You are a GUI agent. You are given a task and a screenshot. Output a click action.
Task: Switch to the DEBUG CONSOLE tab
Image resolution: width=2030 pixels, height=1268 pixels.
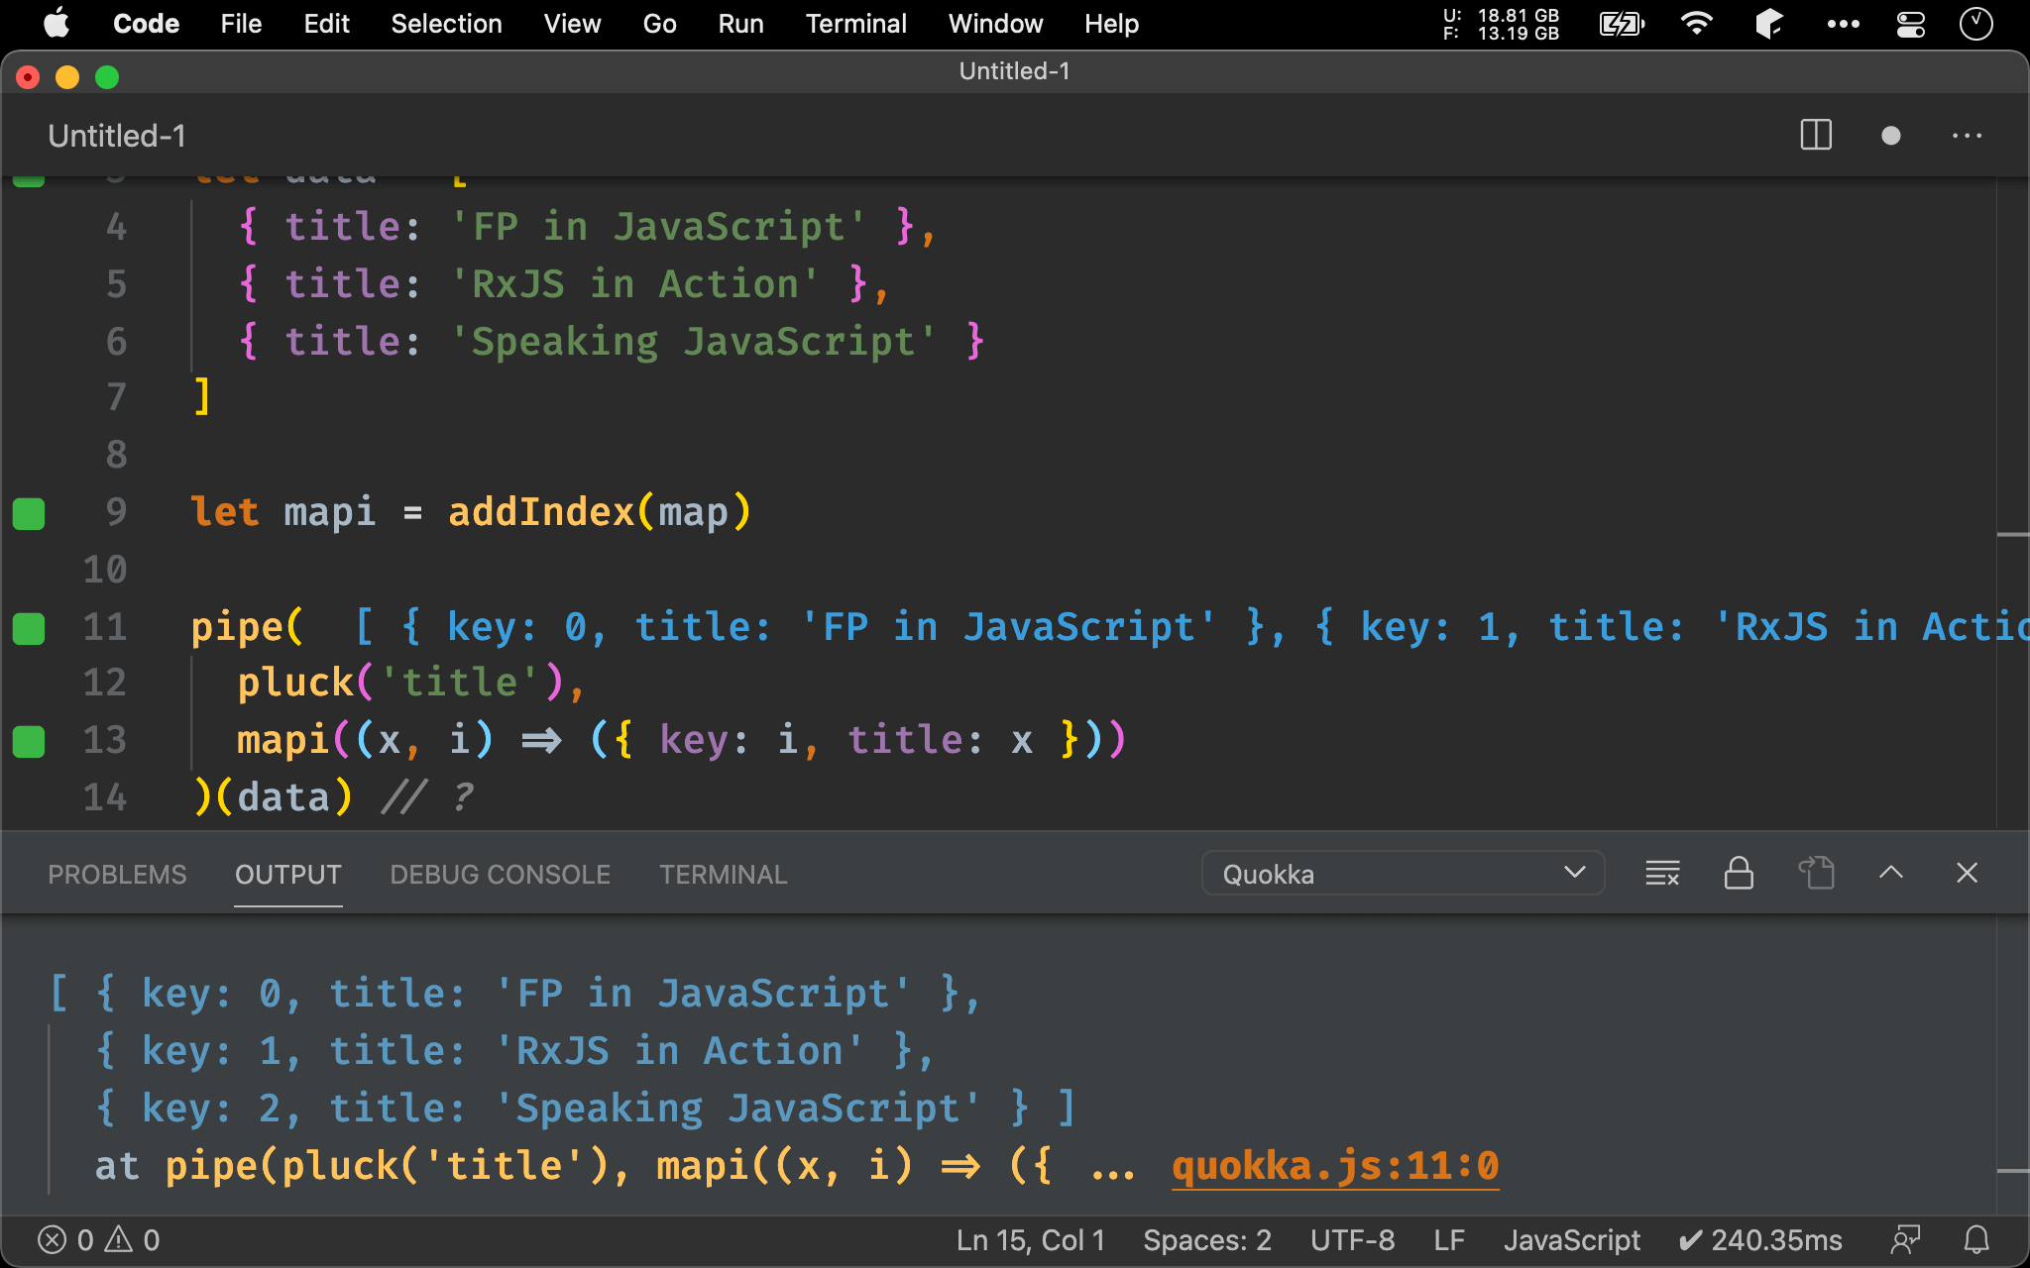point(500,874)
